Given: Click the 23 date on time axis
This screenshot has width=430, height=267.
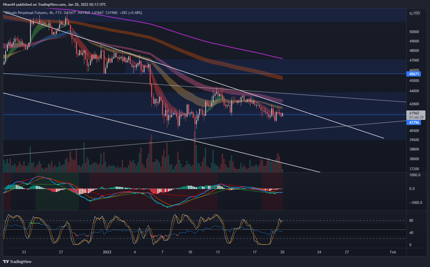Looking at the screenshot, I should pyautogui.click(x=24, y=252).
